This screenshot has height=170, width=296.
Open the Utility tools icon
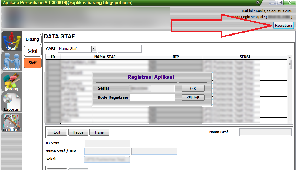pos(11,123)
